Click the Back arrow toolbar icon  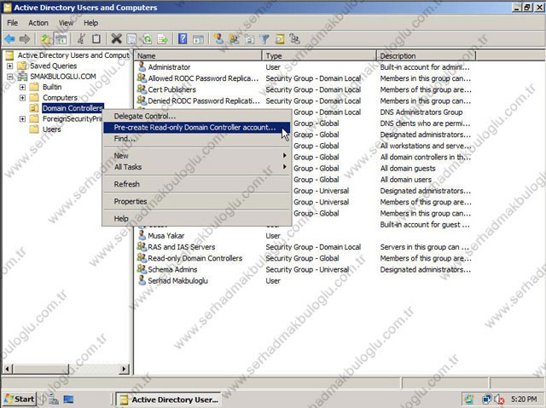pos(9,39)
